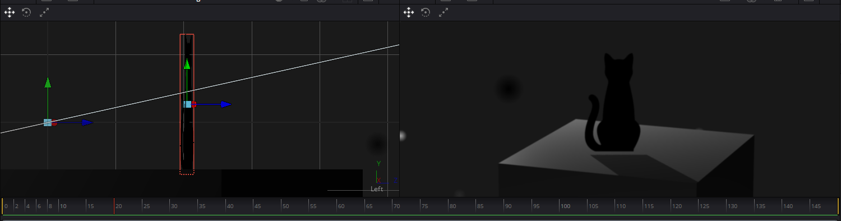841x221 pixels.
Task: Click the green Y-axis arrow of selected object
Action: point(187,64)
